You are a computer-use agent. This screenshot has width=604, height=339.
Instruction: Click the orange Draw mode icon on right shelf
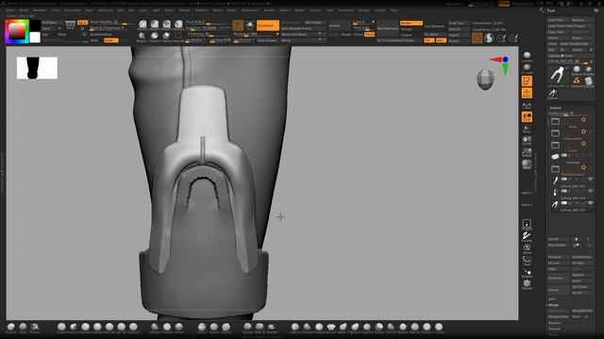click(527, 93)
